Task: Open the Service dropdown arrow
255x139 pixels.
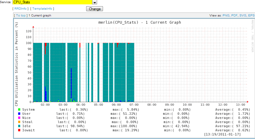Action: (95, 2)
